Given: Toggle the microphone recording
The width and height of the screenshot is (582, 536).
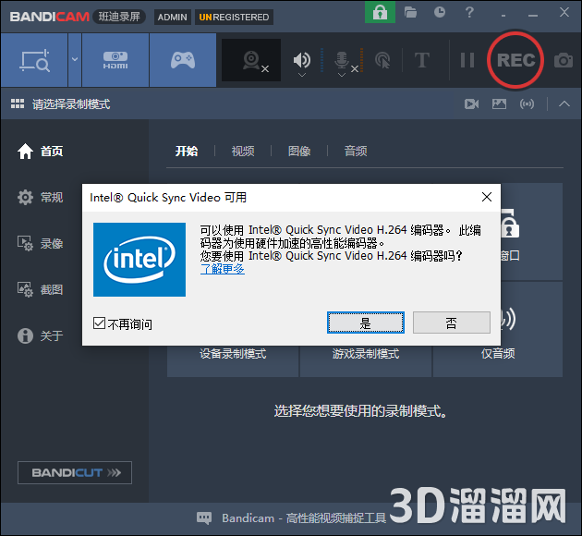Looking at the screenshot, I should [x=342, y=60].
